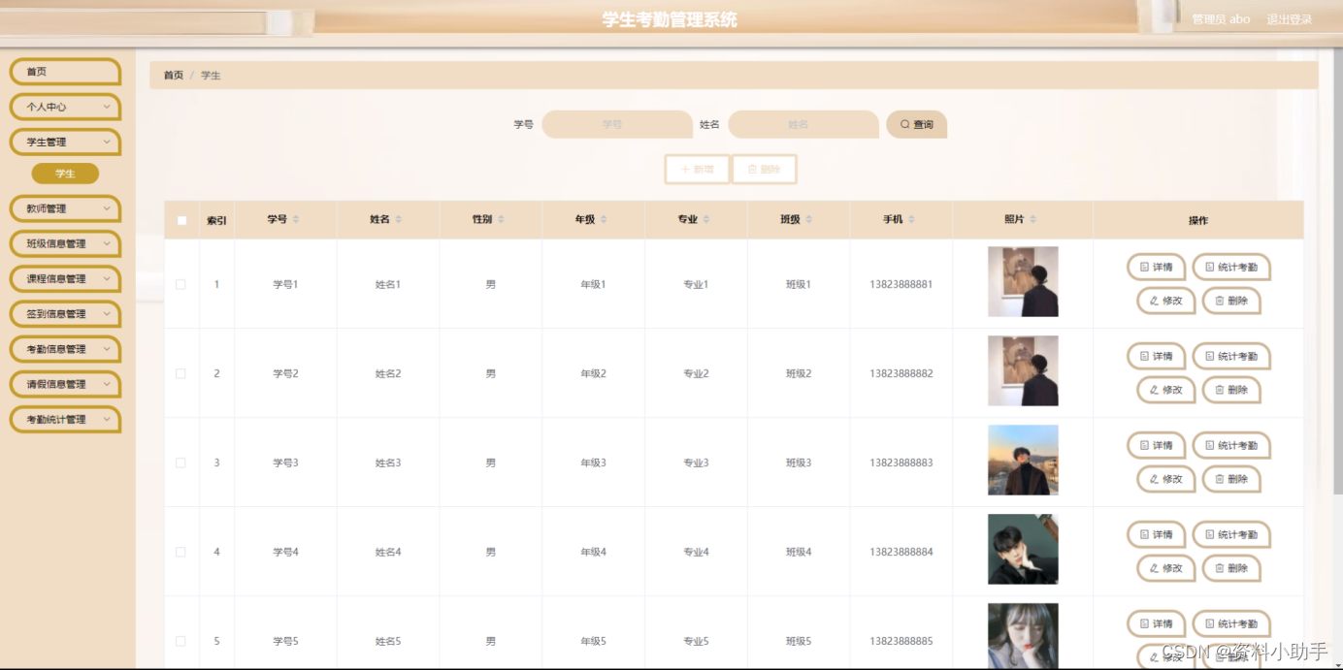Click the 班级4 cell
Image resolution: width=1343 pixels, height=670 pixels.
pos(799,552)
